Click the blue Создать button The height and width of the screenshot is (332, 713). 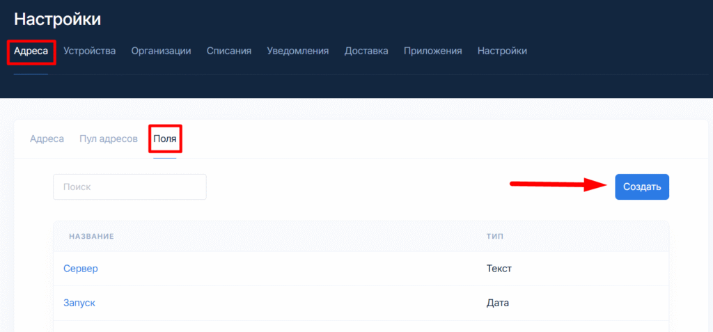pyautogui.click(x=642, y=187)
